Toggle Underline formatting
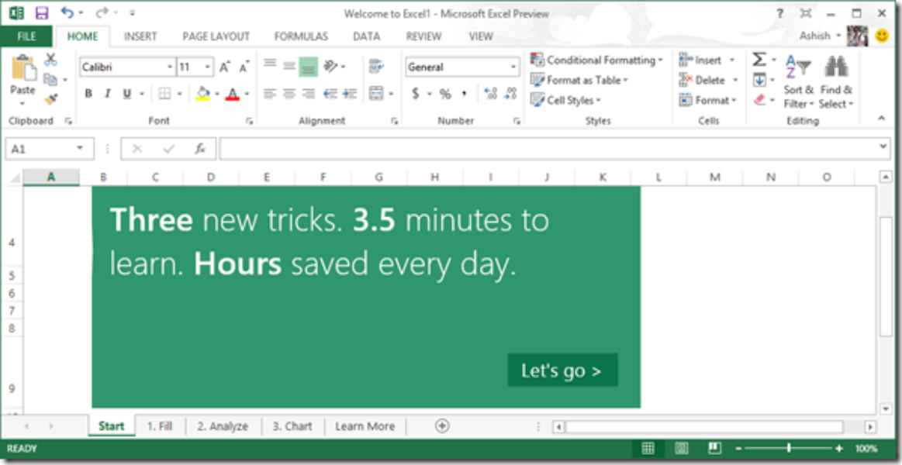902x465 pixels. pyautogui.click(x=126, y=94)
